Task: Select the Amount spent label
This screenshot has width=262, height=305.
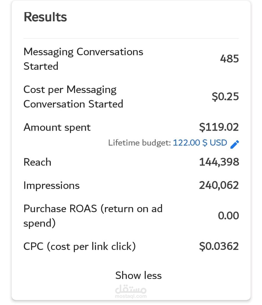Action: click(x=57, y=127)
